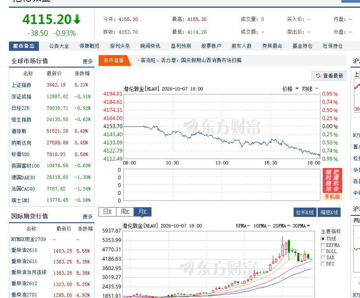Click the 10PMA legend color marker
This screenshot has height=298, width=360.
point(269,226)
